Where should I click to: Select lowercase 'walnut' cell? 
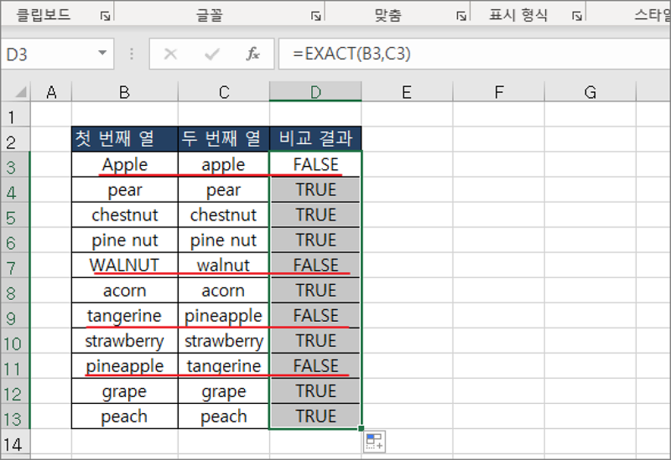(x=224, y=265)
